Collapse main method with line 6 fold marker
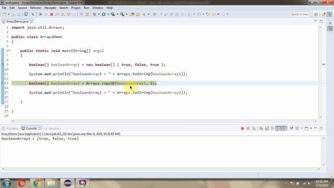The height and width of the screenshot is (188, 334). coord(10,51)
